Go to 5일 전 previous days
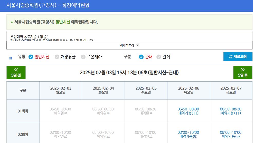253x143 pixels. (x=16, y=73)
